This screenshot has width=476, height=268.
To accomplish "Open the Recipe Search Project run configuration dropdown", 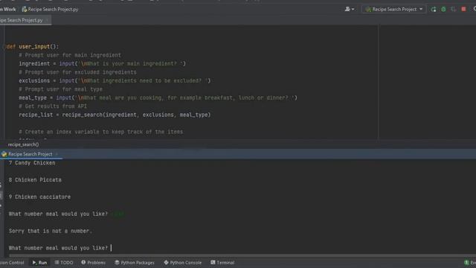I will [x=393, y=9].
